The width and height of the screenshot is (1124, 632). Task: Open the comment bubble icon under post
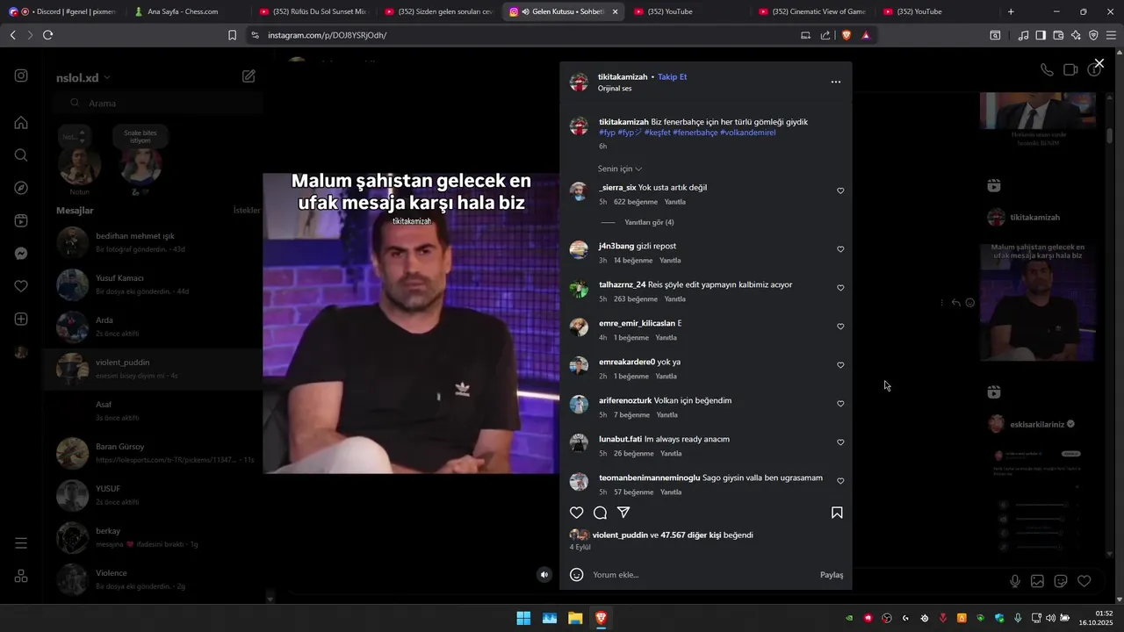tap(600, 513)
